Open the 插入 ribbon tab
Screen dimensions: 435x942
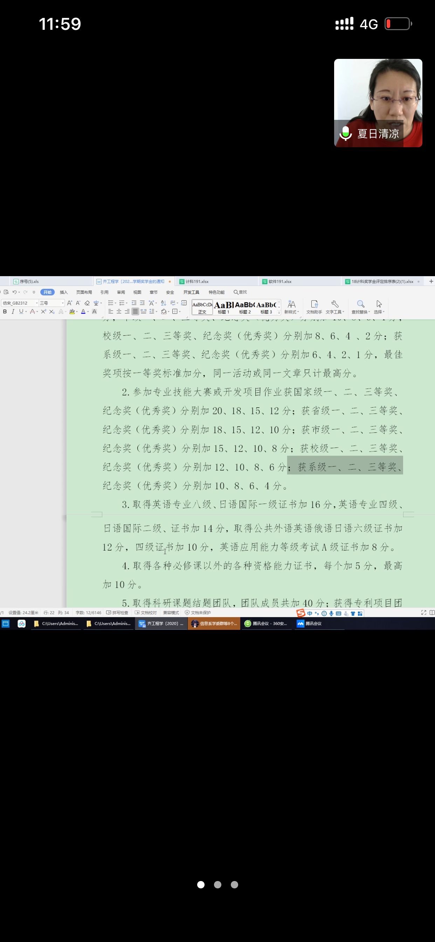(64, 292)
